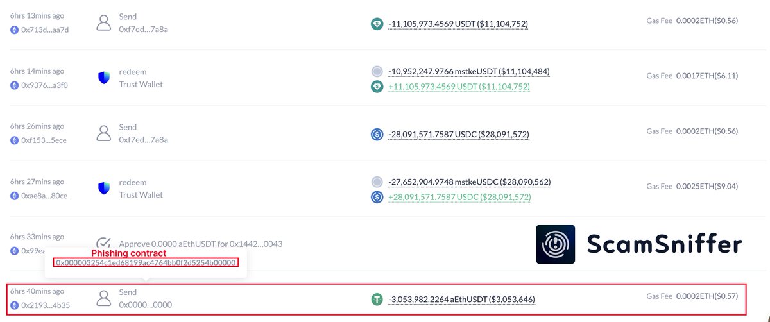Screen dimensions: 770x322
Task: Click the Ethereum icon next to 0x713d...aa7d
Action: (14, 30)
